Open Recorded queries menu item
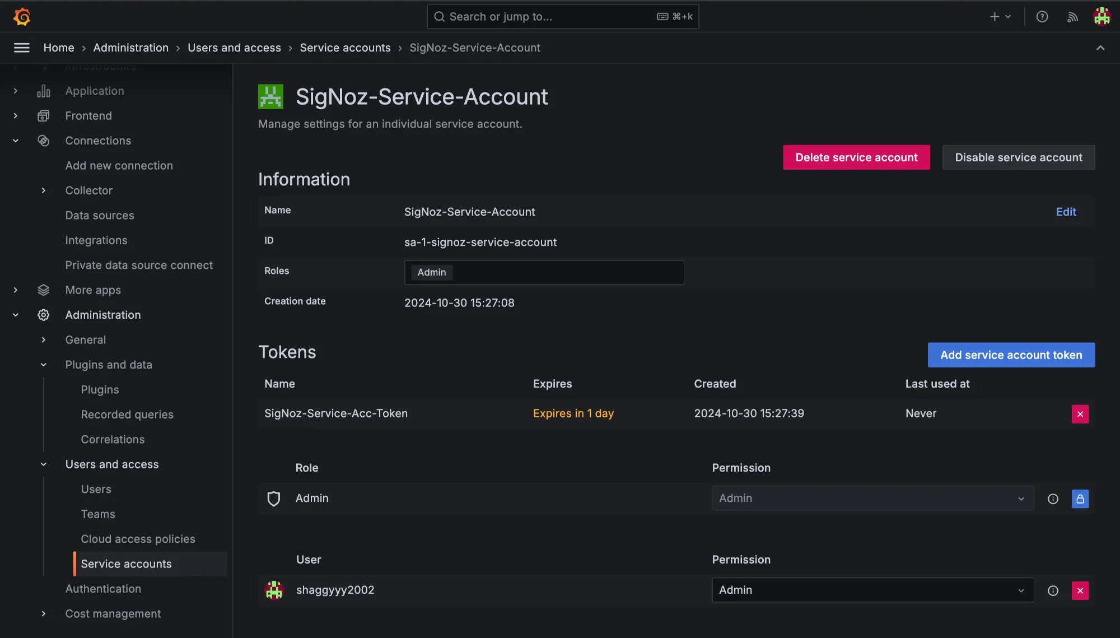1120x638 pixels. (127, 415)
